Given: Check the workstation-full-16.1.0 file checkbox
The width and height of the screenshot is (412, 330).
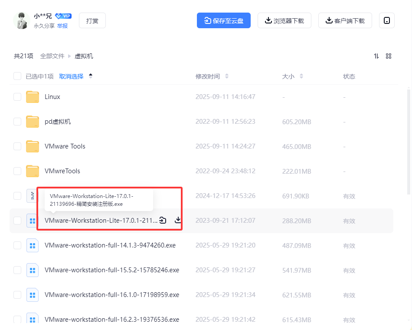Looking at the screenshot, I should point(17,294).
